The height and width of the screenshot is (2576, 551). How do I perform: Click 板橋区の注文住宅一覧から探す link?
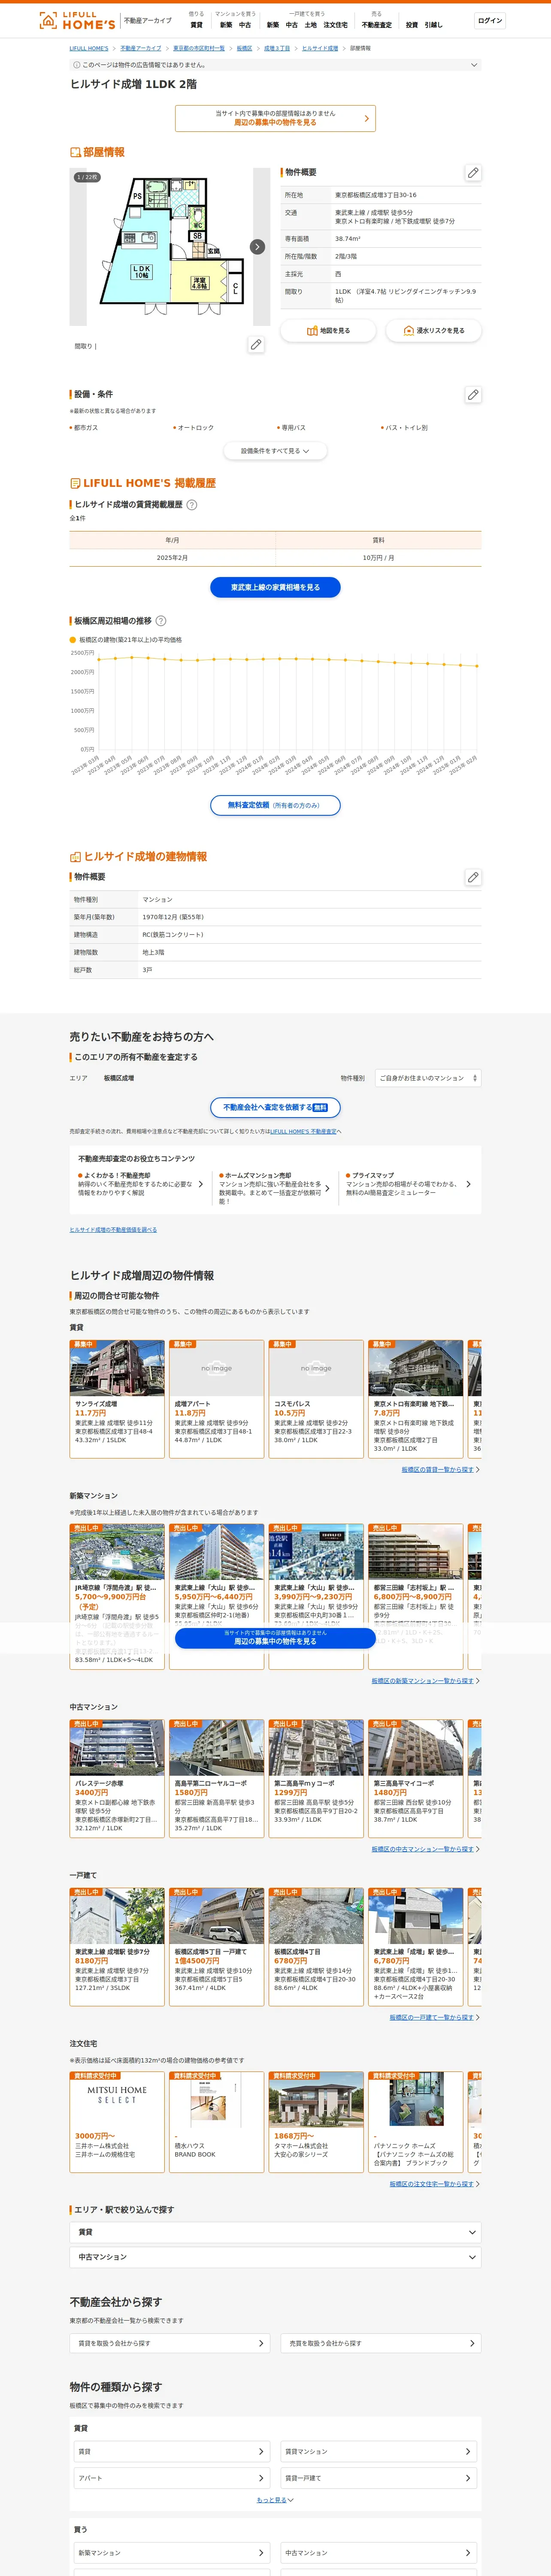[432, 2184]
